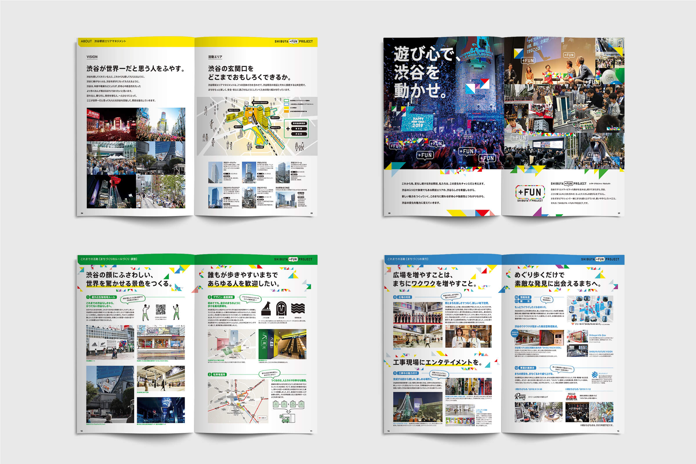Click the adidas billboard street photo
696x464 pixels.
tap(110, 342)
